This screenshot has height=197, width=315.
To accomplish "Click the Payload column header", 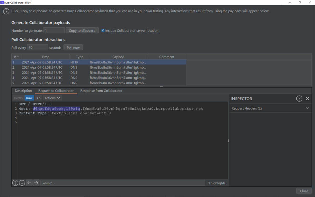I will pos(118,57).
